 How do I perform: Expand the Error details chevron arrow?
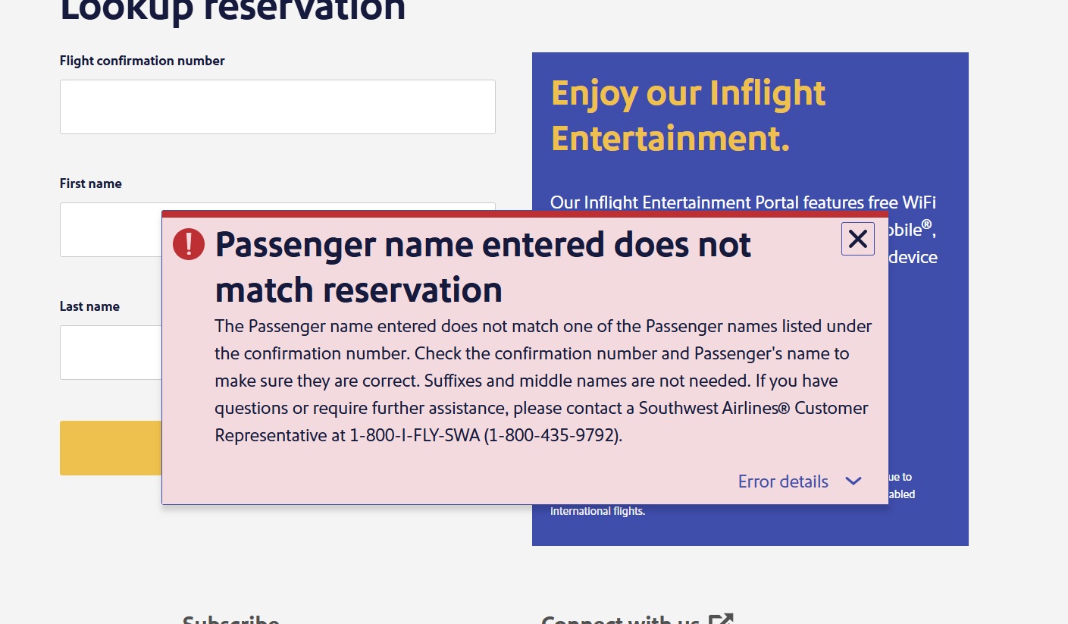[853, 481]
